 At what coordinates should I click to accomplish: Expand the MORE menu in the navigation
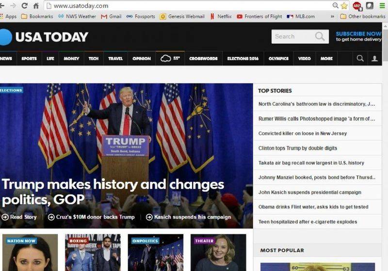pyautogui.click(x=326, y=58)
